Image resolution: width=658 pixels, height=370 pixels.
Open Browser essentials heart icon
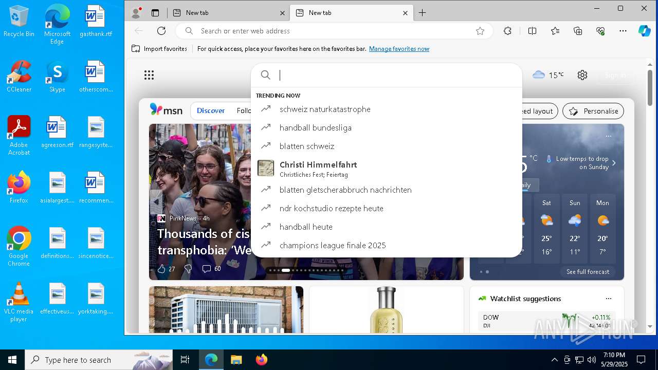coord(600,31)
